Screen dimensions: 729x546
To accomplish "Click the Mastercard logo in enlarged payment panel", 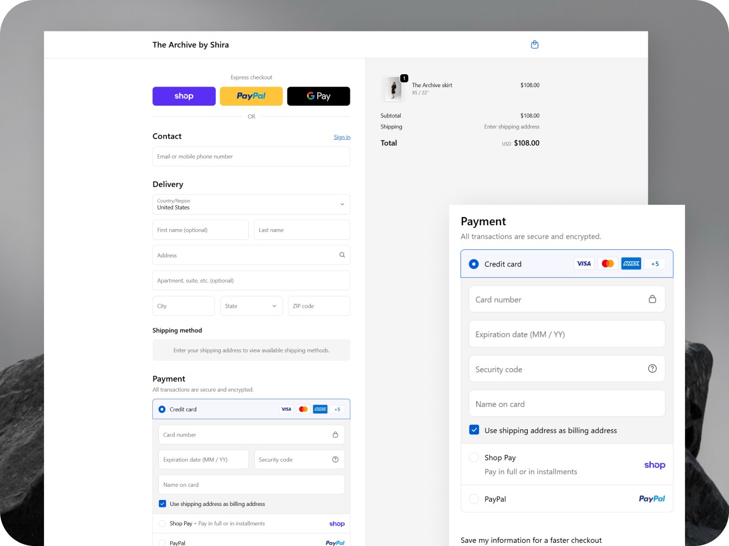I will tap(607, 264).
